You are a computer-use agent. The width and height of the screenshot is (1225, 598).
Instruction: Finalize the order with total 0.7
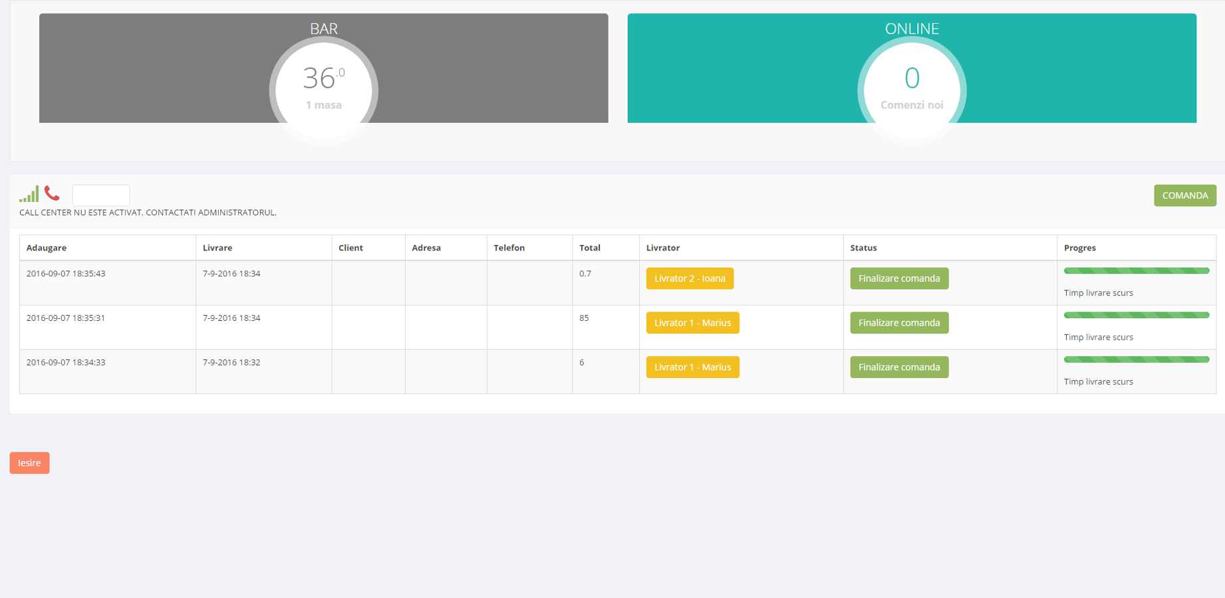[899, 278]
